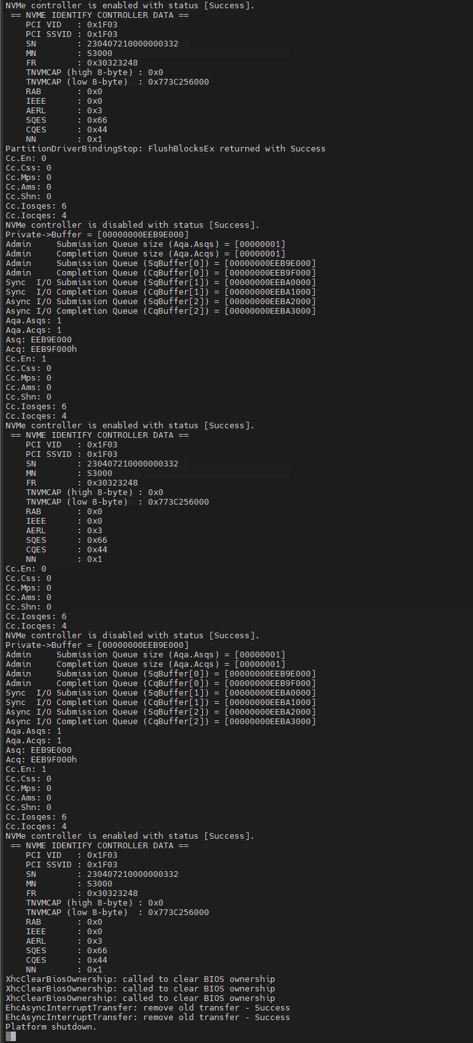Click the last Acq: EEB9F000h line
Viewport: 473px width, 1043px height.
(41, 760)
